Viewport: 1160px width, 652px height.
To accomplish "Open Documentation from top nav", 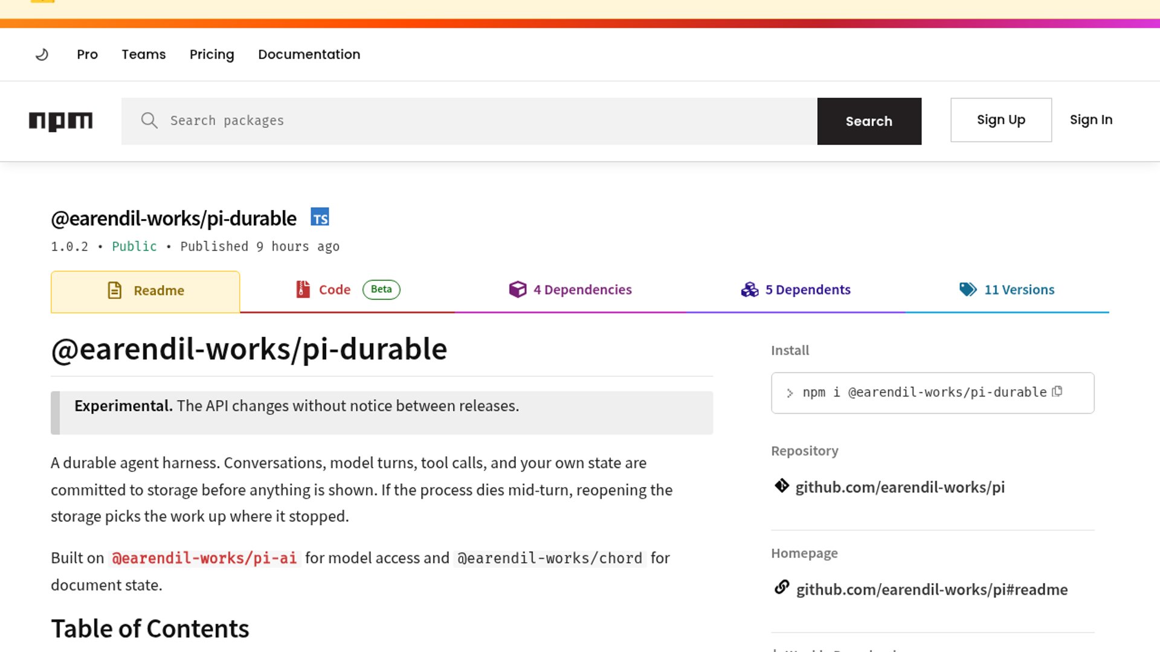I will 309,54.
